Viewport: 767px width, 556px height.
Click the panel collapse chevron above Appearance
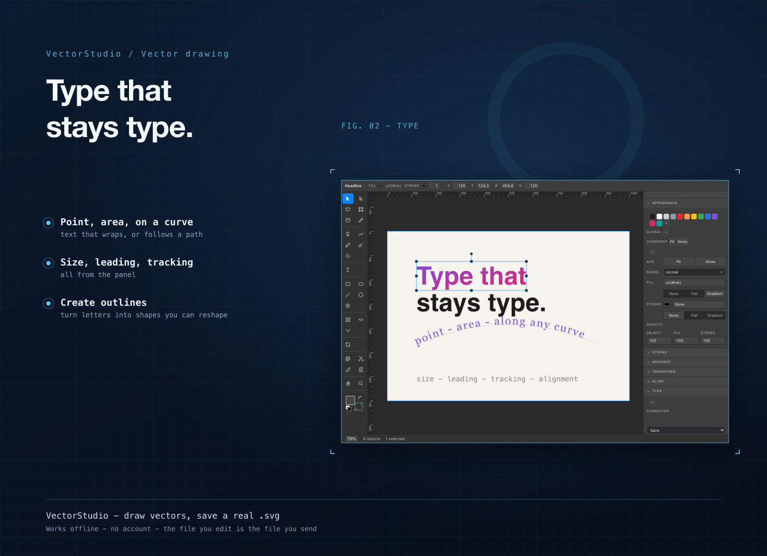point(686,195)
